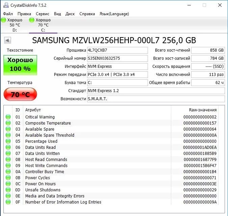This screenshot has height=216, width=228.
Task: Click raw value 00000000000157
Action: click(200, 123)
